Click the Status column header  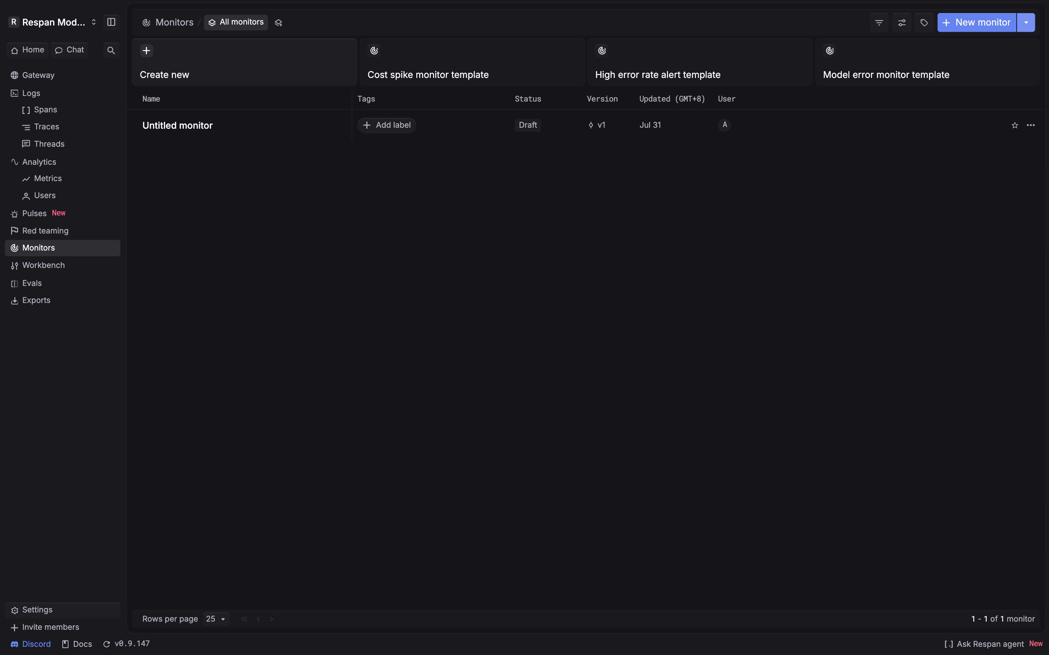[527, 99]
